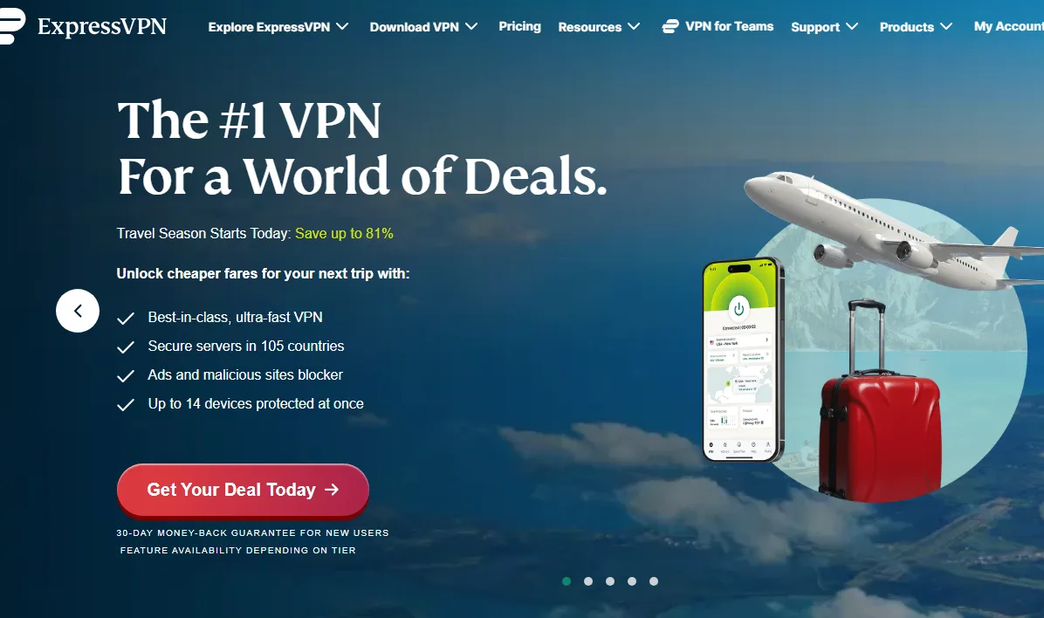1044x618 pixels.
Task: Click the phone app power button image
Action: (739, 309)
